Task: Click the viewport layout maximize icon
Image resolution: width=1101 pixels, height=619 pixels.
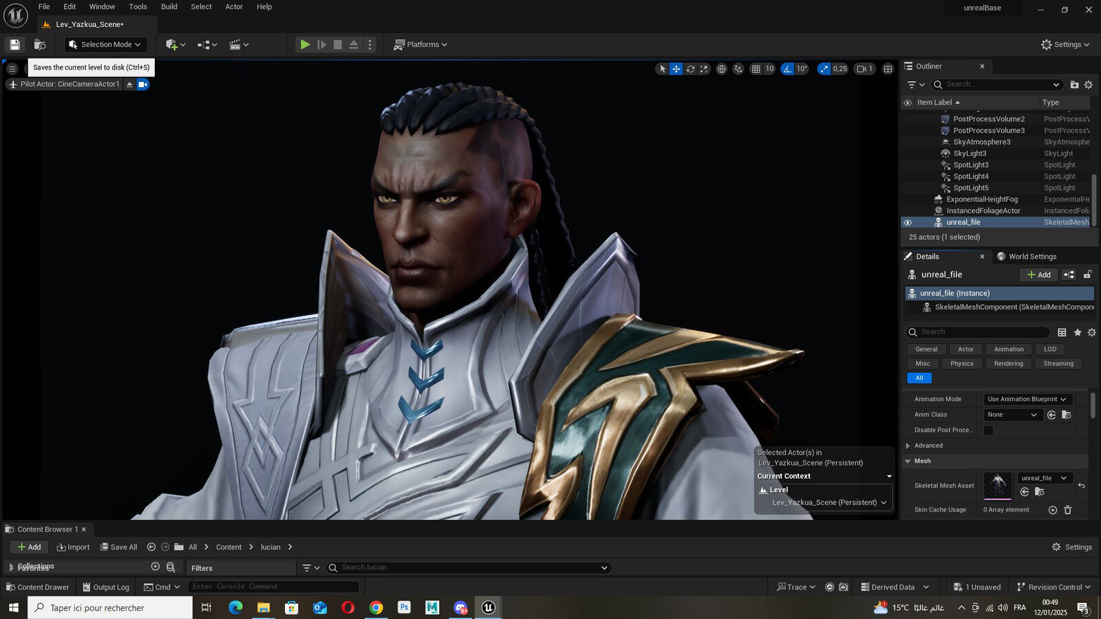Action: tap(888, 69)
